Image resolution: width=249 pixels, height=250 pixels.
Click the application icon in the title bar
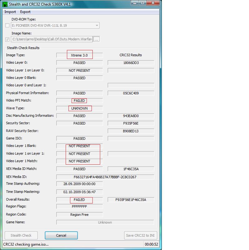click(x=5, y=4)
